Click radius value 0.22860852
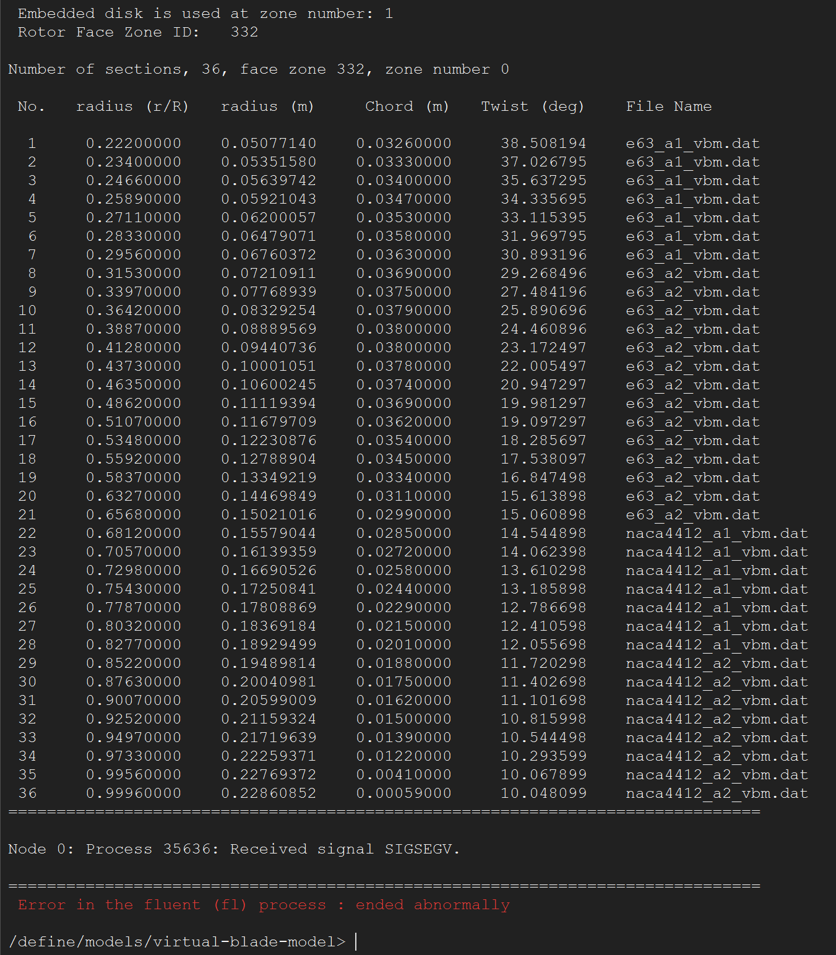 pos(269,793)
